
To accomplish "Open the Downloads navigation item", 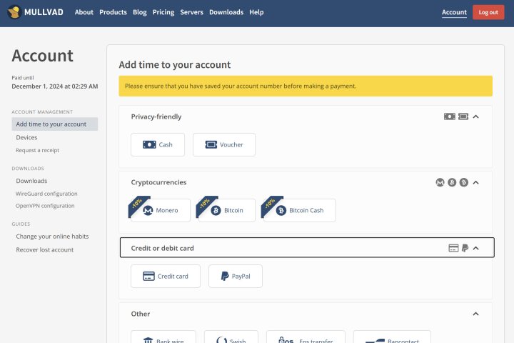I will [x=226, y=12].
